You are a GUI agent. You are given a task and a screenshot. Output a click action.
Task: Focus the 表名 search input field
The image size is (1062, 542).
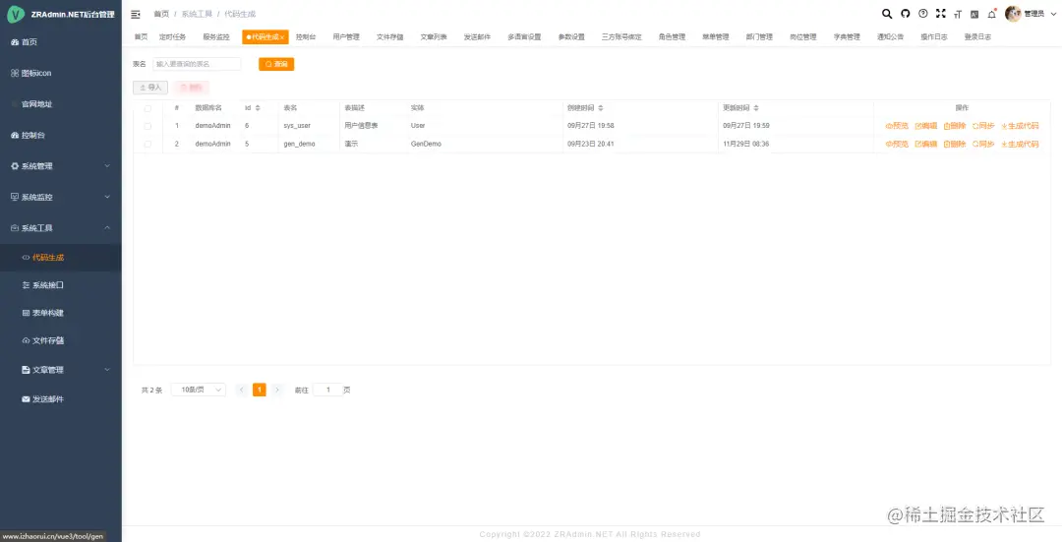click(x=197, y=64)
